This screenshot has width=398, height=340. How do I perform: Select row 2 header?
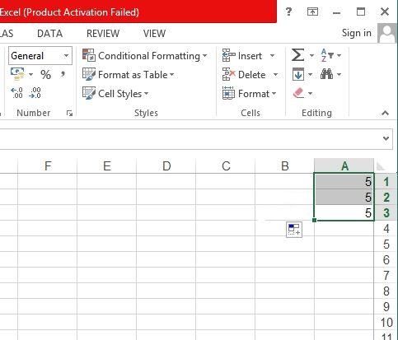click(386, 198)
